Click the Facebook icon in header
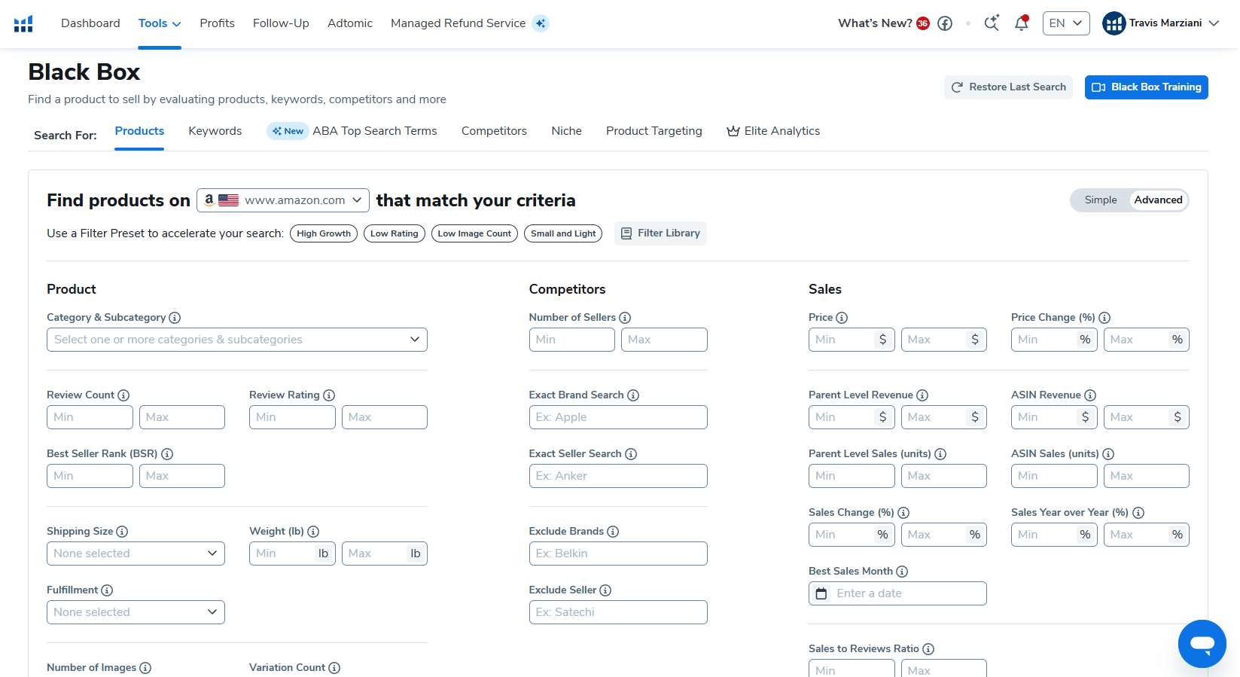Viewport: 1240px width, 677px height. pyautogui.click(x=945, y=23)
